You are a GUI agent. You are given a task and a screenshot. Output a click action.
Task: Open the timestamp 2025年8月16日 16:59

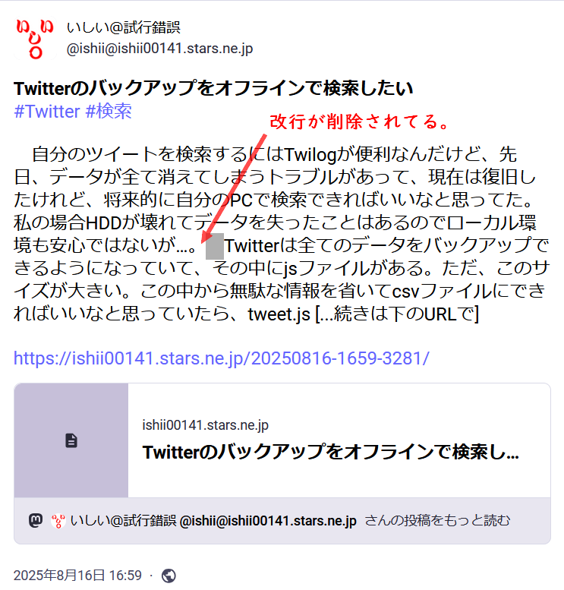pos(77,576)
